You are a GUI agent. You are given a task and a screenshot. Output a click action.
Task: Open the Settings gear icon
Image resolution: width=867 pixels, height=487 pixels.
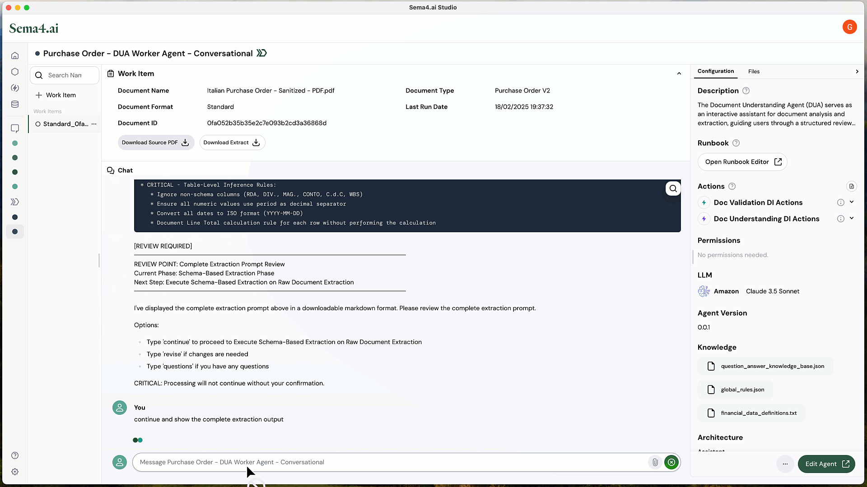[x=15, y=472]
